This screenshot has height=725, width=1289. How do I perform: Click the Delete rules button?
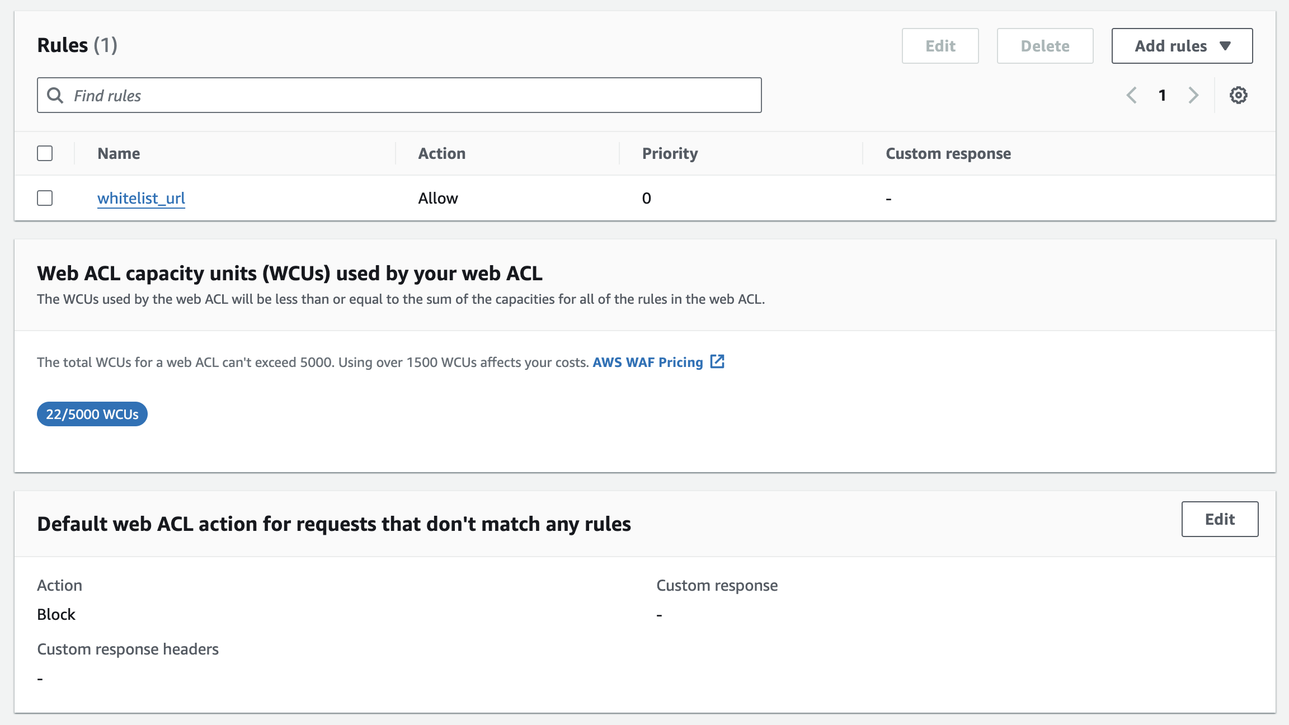(1045, 46)
